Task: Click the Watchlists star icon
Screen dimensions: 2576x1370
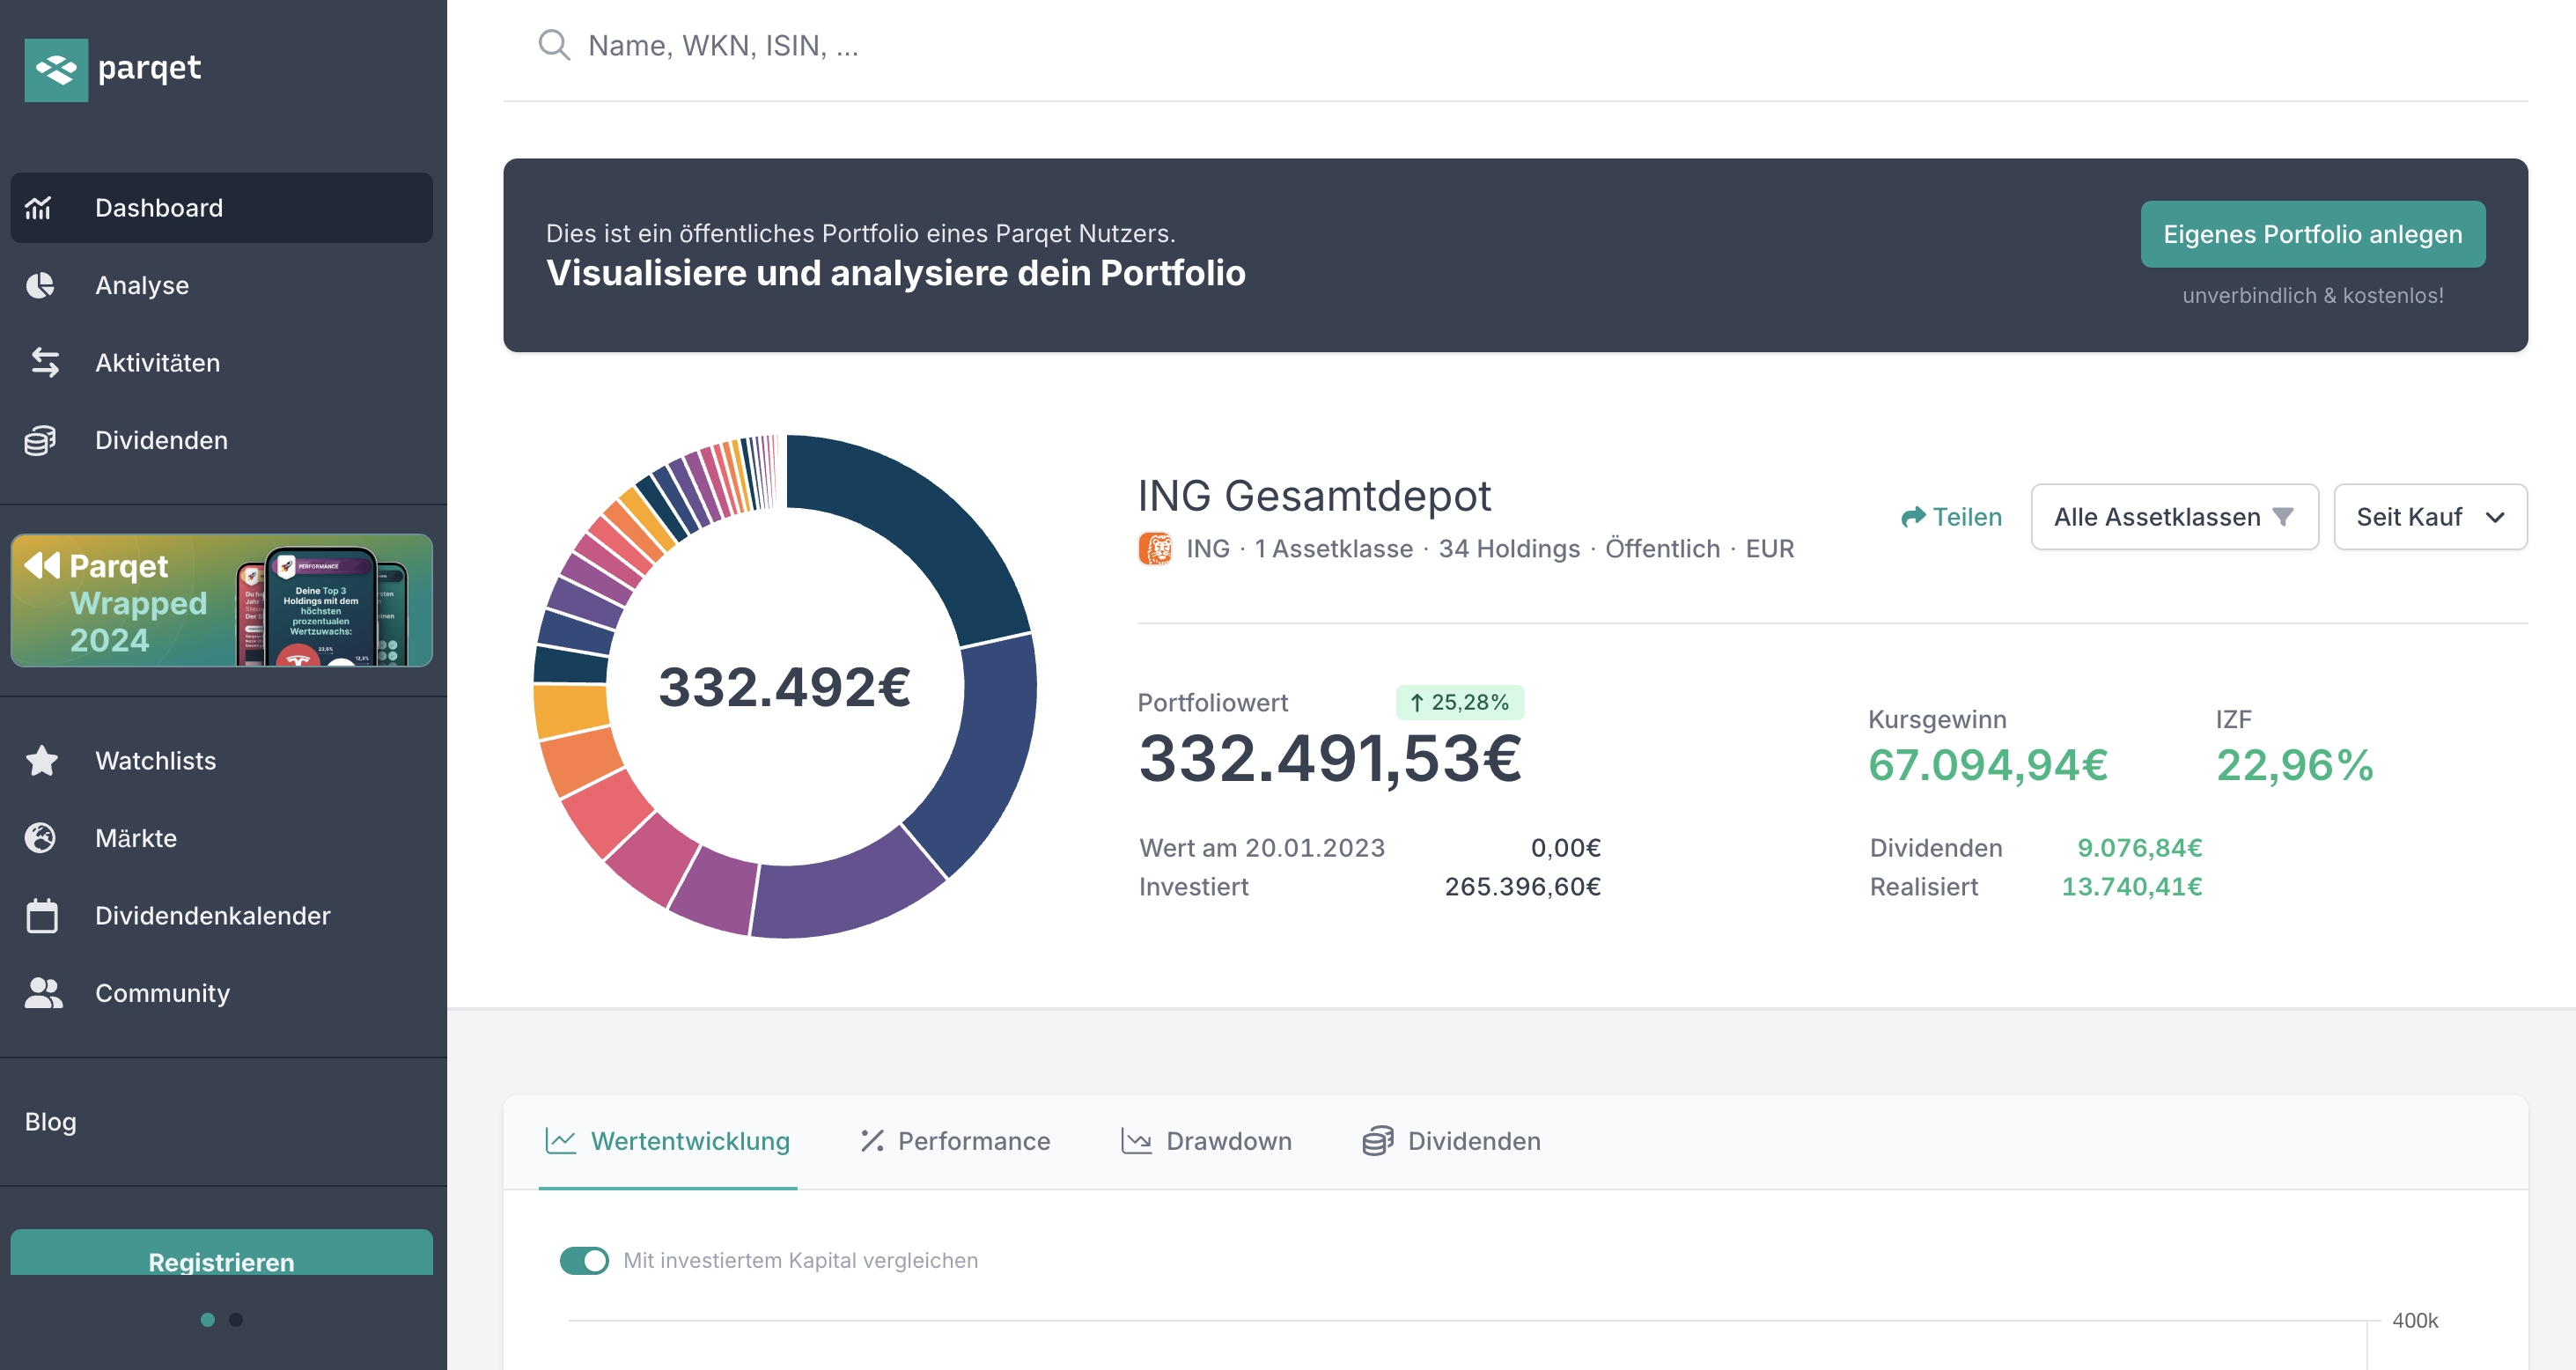Action: pyautogui.click(x=41, y=760)
